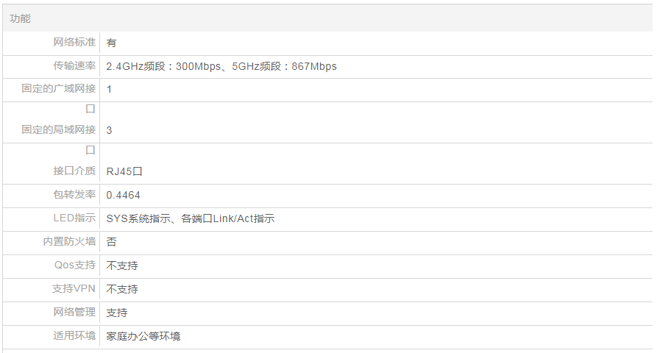657x353 pixels.
Task: Click the 接口介质 label
Action: 74,171
